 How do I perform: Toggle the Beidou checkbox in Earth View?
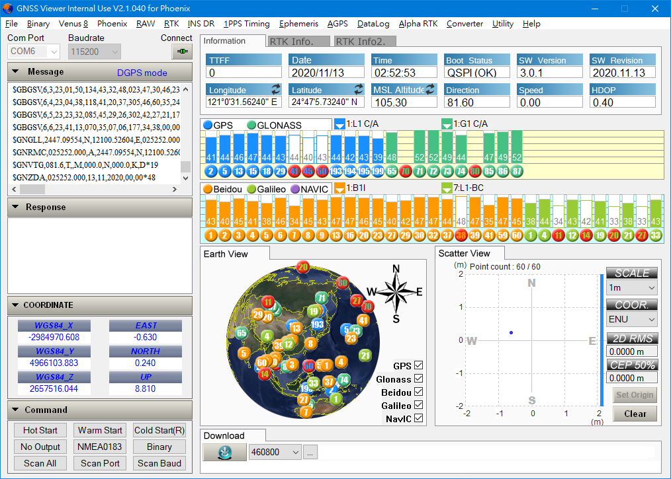point(418,392)
